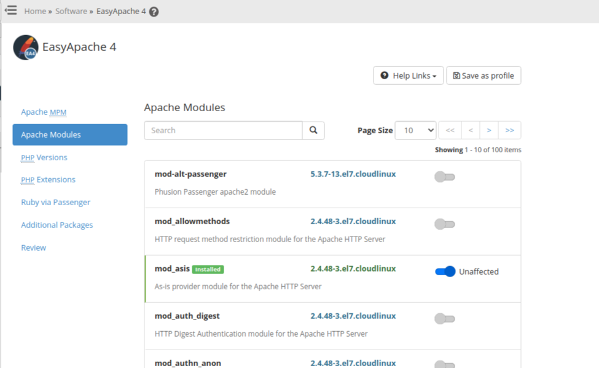Image resolution: width=599 pixels, height=368 pixels.
Task: Click the Unaffected status label
Action: point(479,272)
